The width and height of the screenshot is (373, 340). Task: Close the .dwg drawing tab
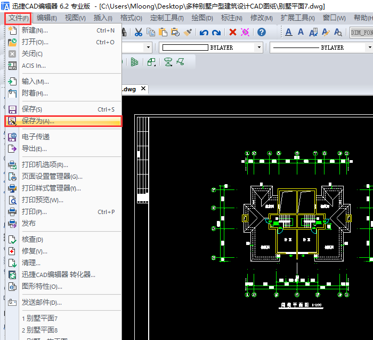point(143,89)
